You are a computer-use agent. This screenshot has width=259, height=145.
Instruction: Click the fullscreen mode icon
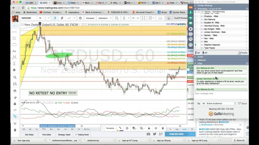(143, 18)
